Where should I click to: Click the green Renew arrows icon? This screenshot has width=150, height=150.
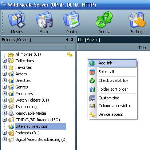(104, 20)
